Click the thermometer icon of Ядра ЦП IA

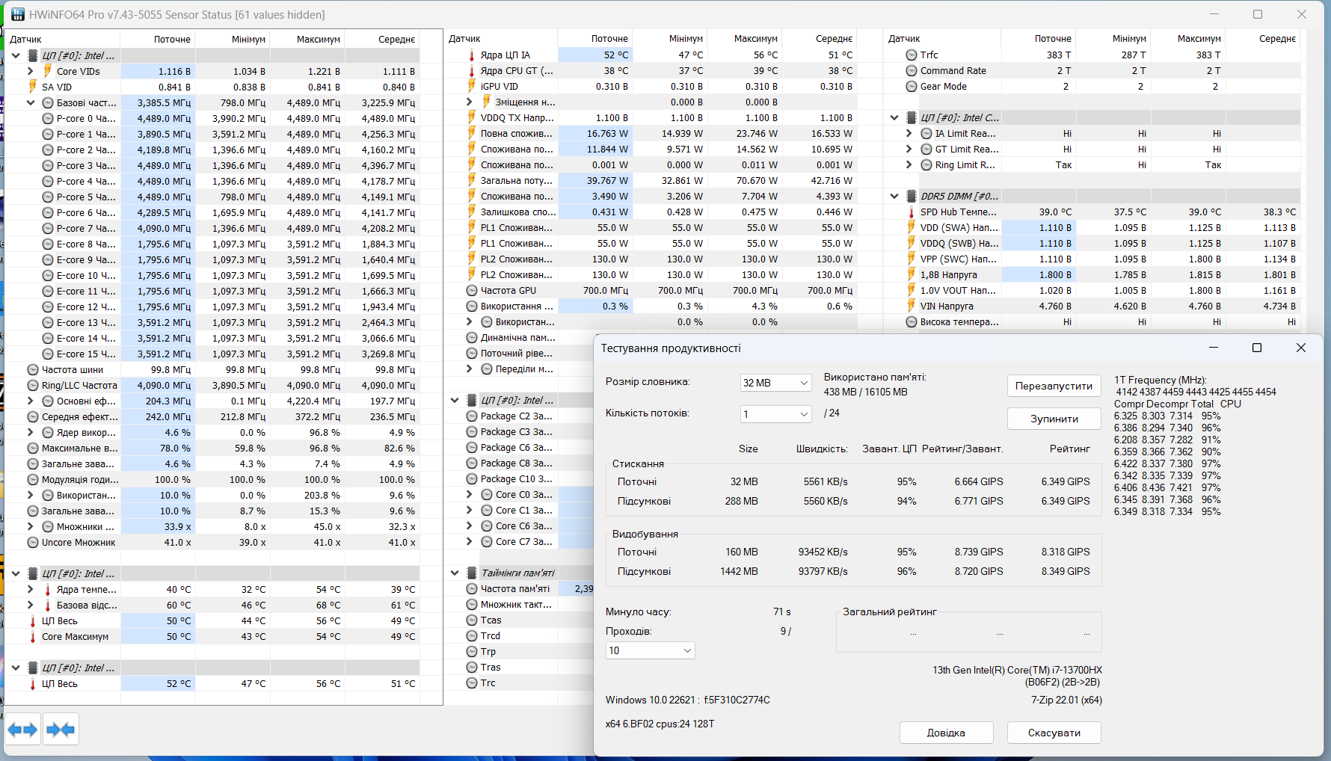[x=472, y=55]
